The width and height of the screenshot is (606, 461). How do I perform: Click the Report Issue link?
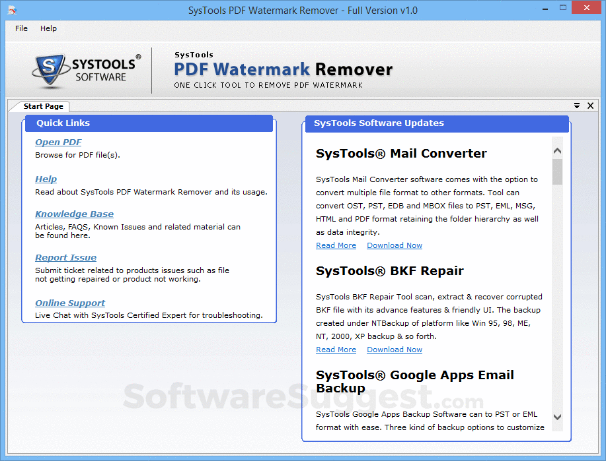coord(65,257)
